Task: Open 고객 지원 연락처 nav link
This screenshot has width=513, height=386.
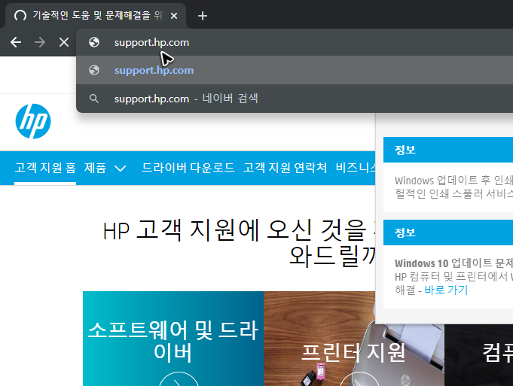Action: [x=285, y=168]
